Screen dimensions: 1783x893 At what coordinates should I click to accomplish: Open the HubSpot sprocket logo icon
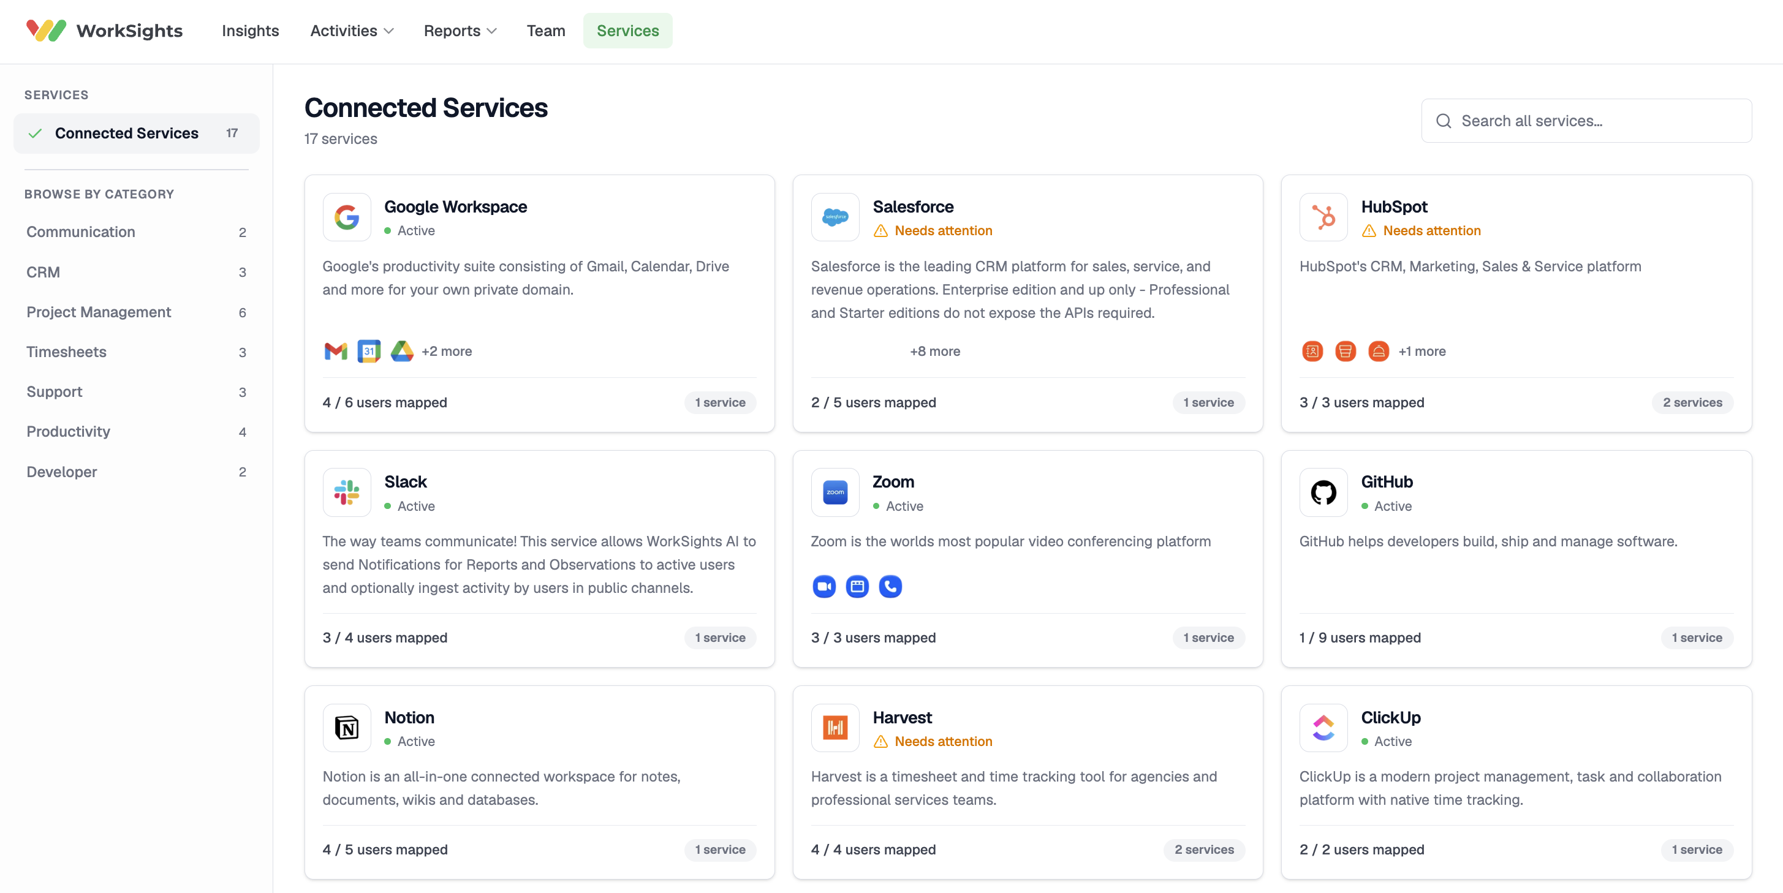[1323, 217]
